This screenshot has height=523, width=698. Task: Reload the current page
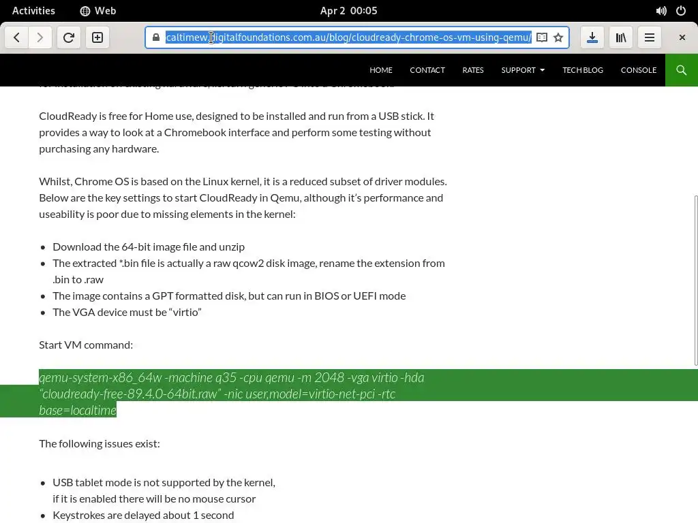tap(69, 37)
